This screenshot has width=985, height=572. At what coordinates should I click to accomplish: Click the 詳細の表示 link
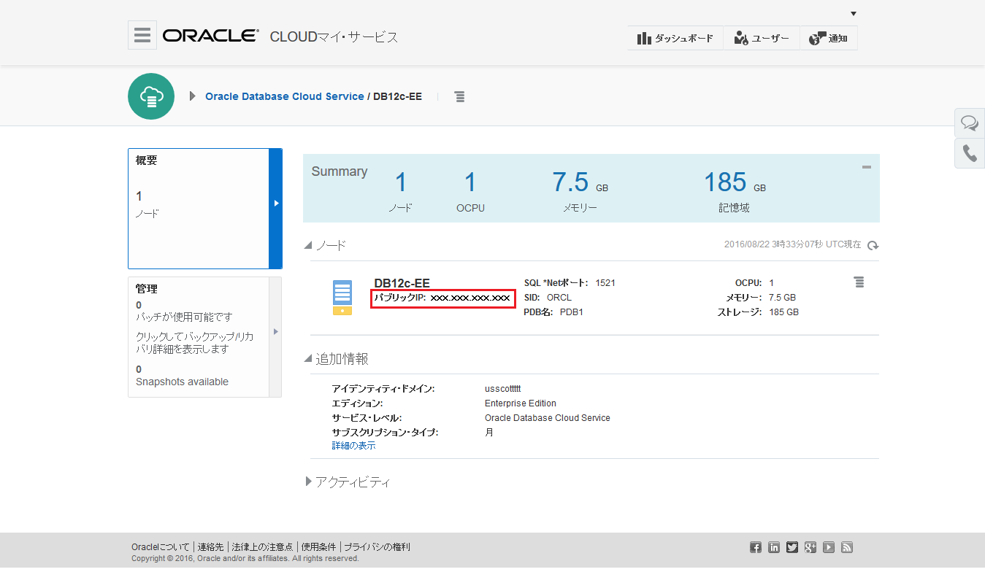tap(354, 445)
